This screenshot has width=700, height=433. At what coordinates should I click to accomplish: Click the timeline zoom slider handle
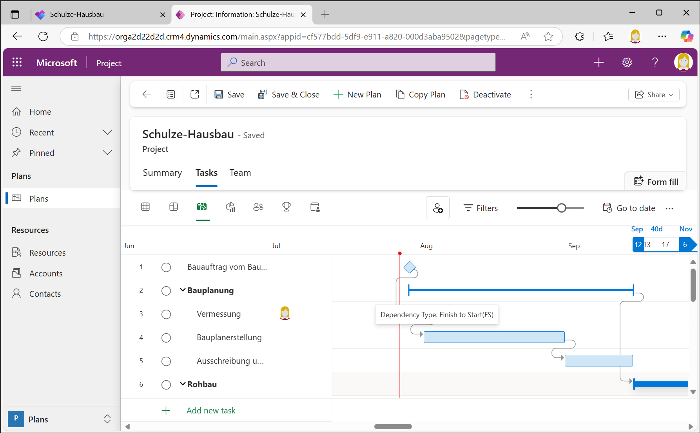[x=562, y=208]
